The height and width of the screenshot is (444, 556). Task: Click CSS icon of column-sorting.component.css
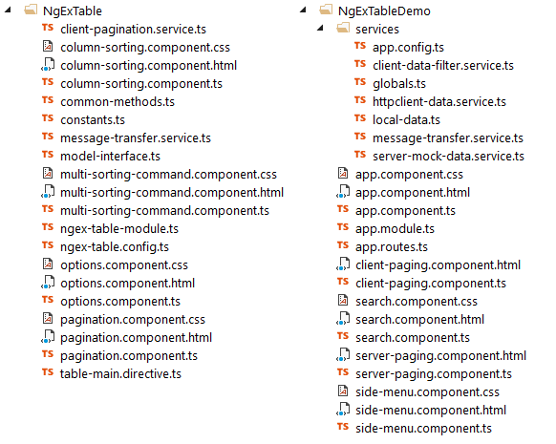(48, 46)
